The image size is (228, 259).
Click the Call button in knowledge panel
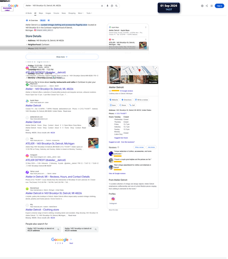point(132,105)
